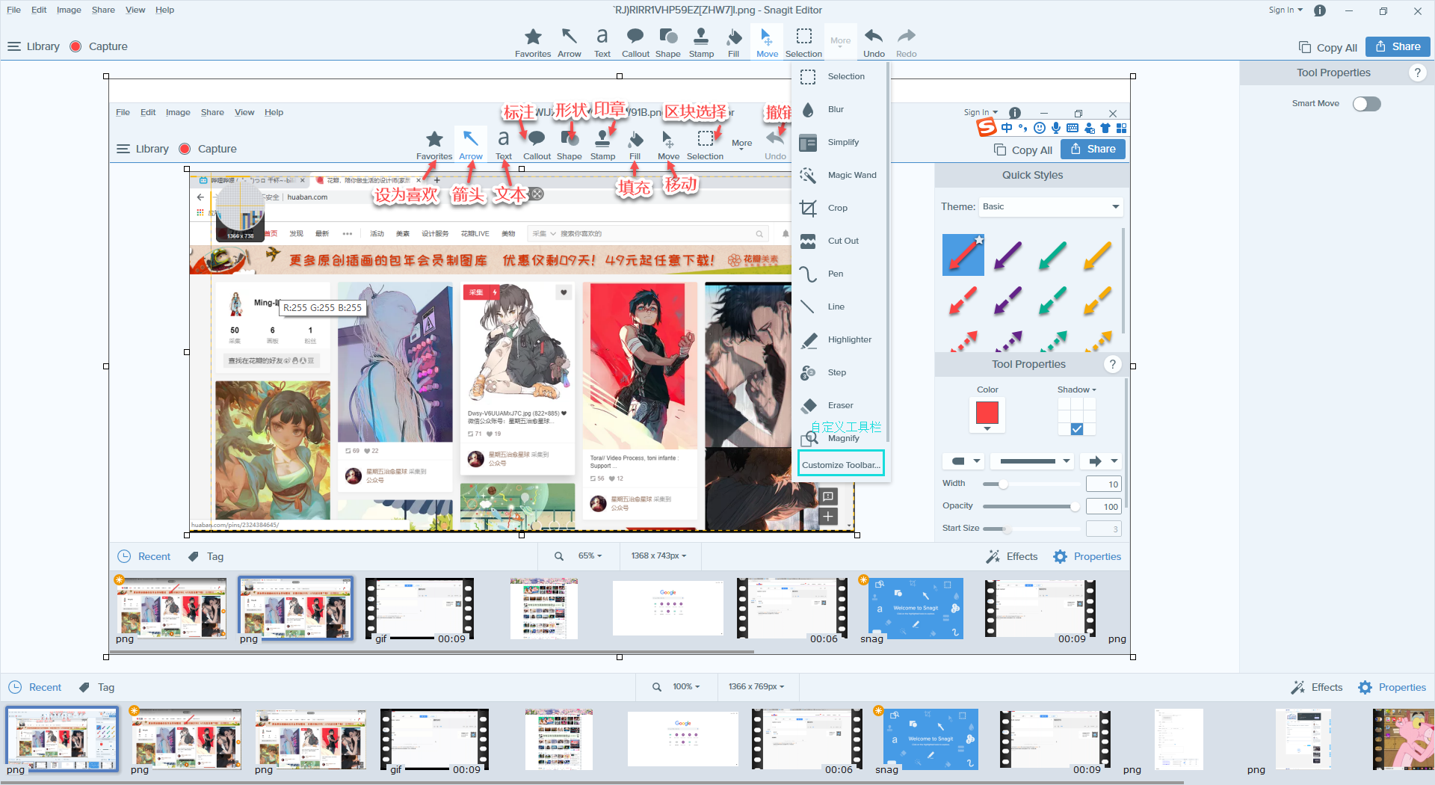This screenshot has width=1435, height=785.
Task: Select Cut Out from the More tools list
Action: (840, 241)
